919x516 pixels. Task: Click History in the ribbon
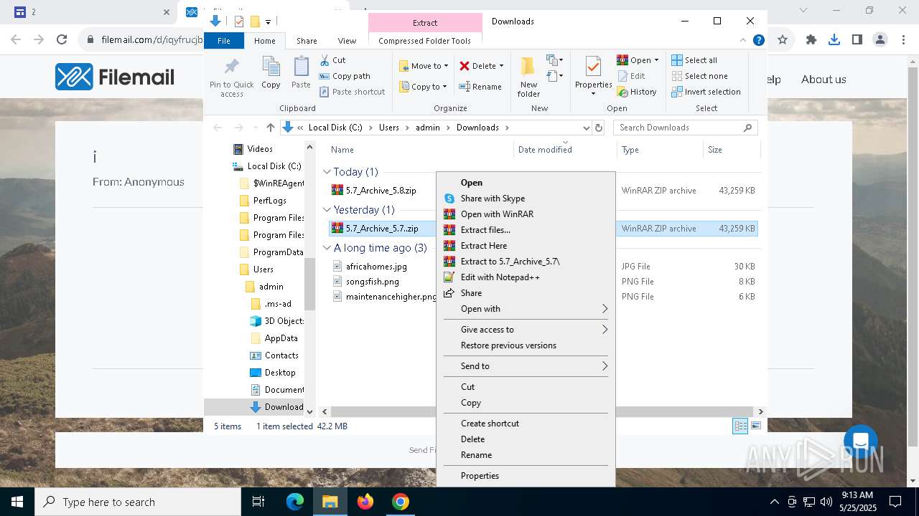pyautogui.click(x=637, y=92)
